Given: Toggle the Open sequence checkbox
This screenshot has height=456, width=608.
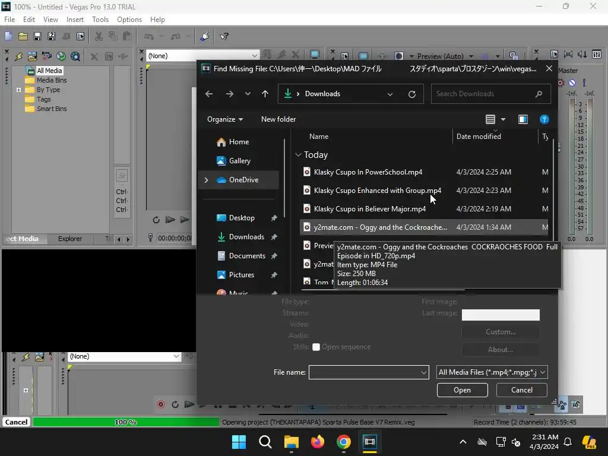Looking at the screenshot, I should click(316, 347).
